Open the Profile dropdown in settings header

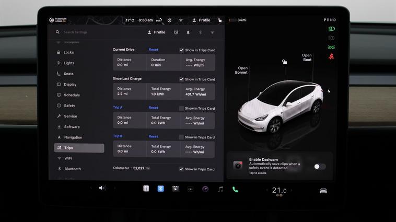156,32
